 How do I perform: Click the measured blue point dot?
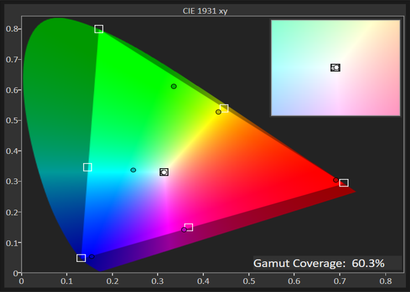pyautogui.click(x=91, y=257)
